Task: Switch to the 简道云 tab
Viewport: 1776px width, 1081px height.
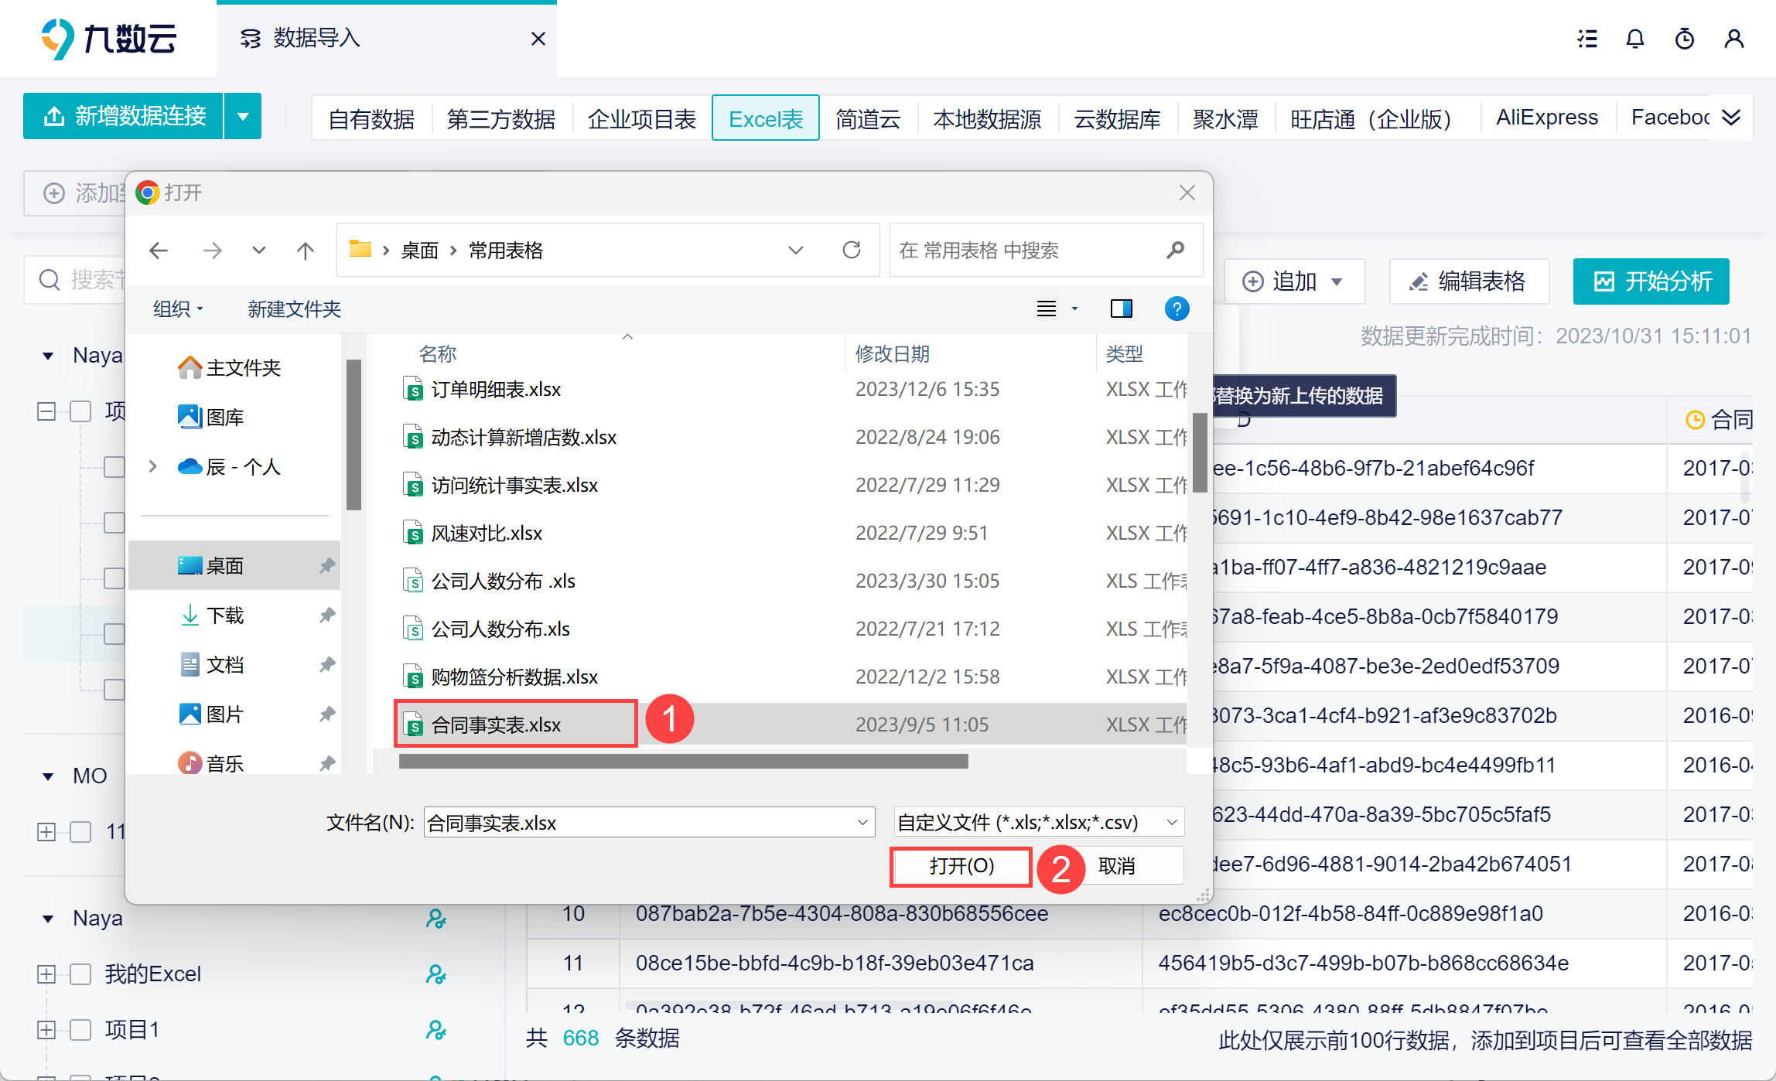Action: pyautogui.click(x=868, y=118)
